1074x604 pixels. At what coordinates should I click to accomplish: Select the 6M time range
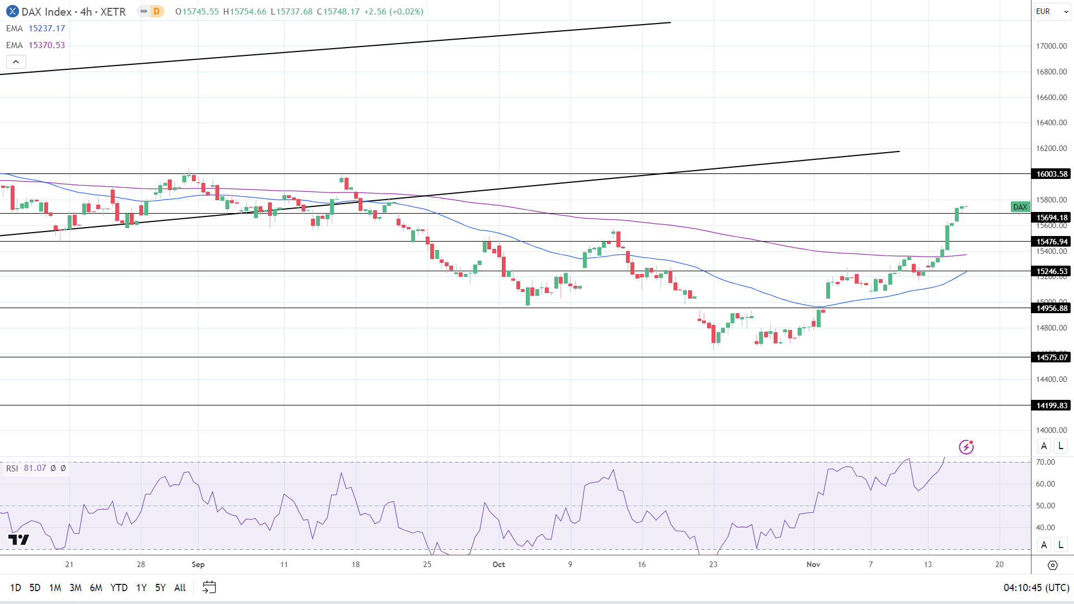click(x=96, y=587)
